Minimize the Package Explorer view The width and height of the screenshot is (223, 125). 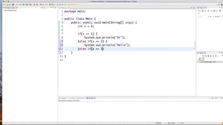53,8
